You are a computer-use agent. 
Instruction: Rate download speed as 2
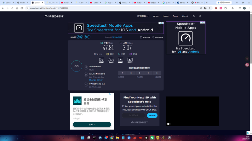(131, 73)
